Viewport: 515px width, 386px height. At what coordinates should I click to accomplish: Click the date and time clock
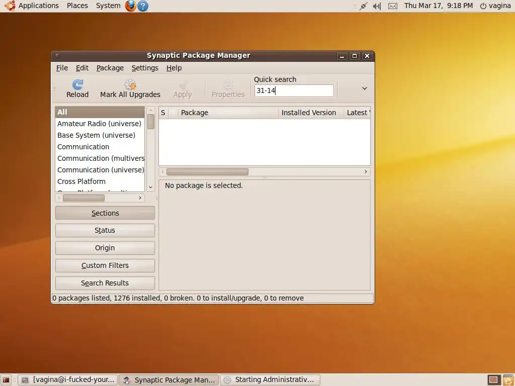pyautogui.click(x=439, y=6)
